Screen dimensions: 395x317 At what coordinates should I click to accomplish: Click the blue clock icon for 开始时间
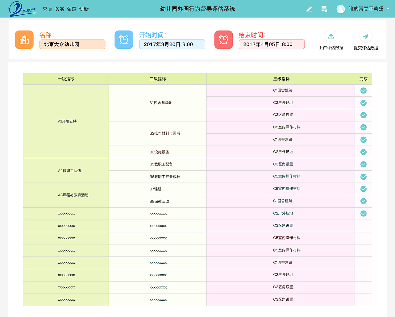click(x=124, y=40)
